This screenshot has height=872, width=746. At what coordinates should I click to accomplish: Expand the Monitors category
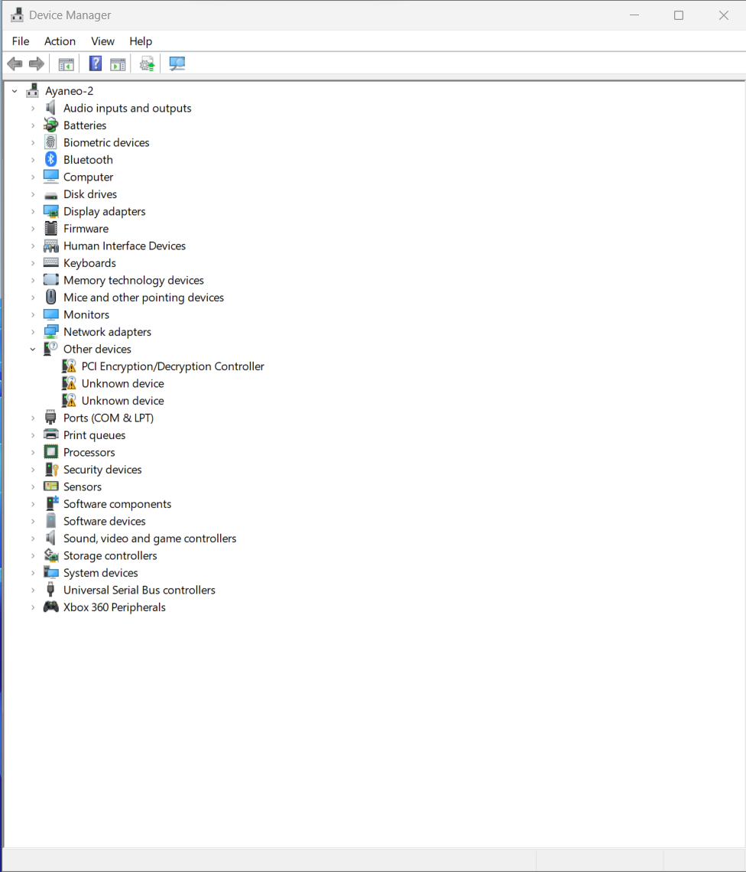click(x=33, y=315)
